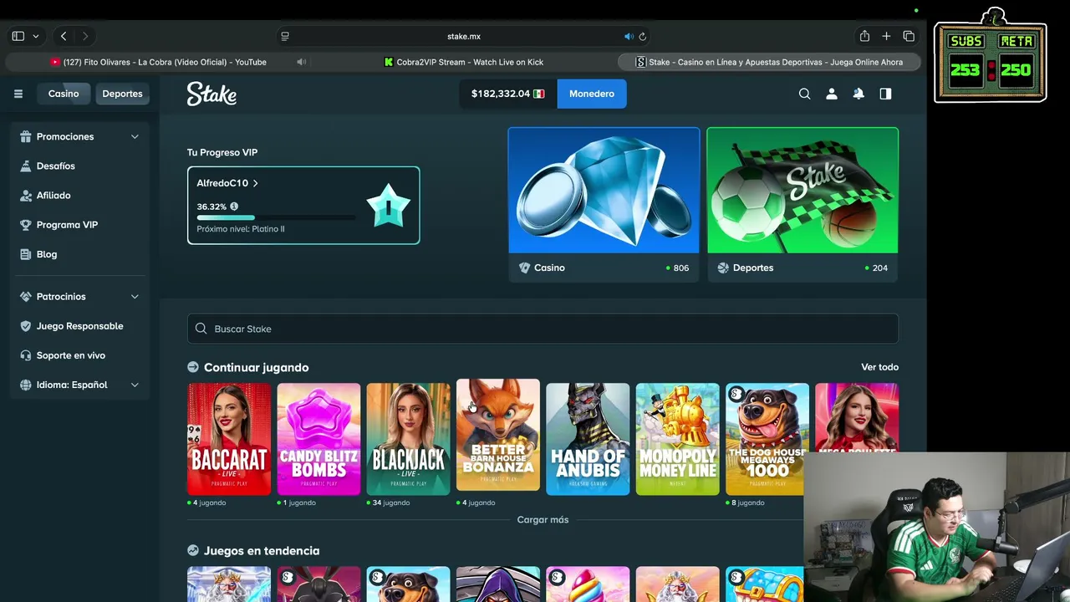Go home via the Stake logo
Image resolution: width=1070 pixels, height=602 pixels.
[211, 94]
